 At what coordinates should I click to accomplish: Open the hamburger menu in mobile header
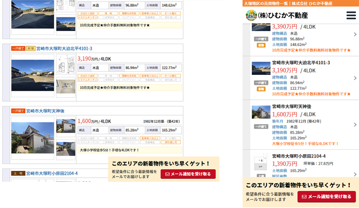[x=351, y=15]
